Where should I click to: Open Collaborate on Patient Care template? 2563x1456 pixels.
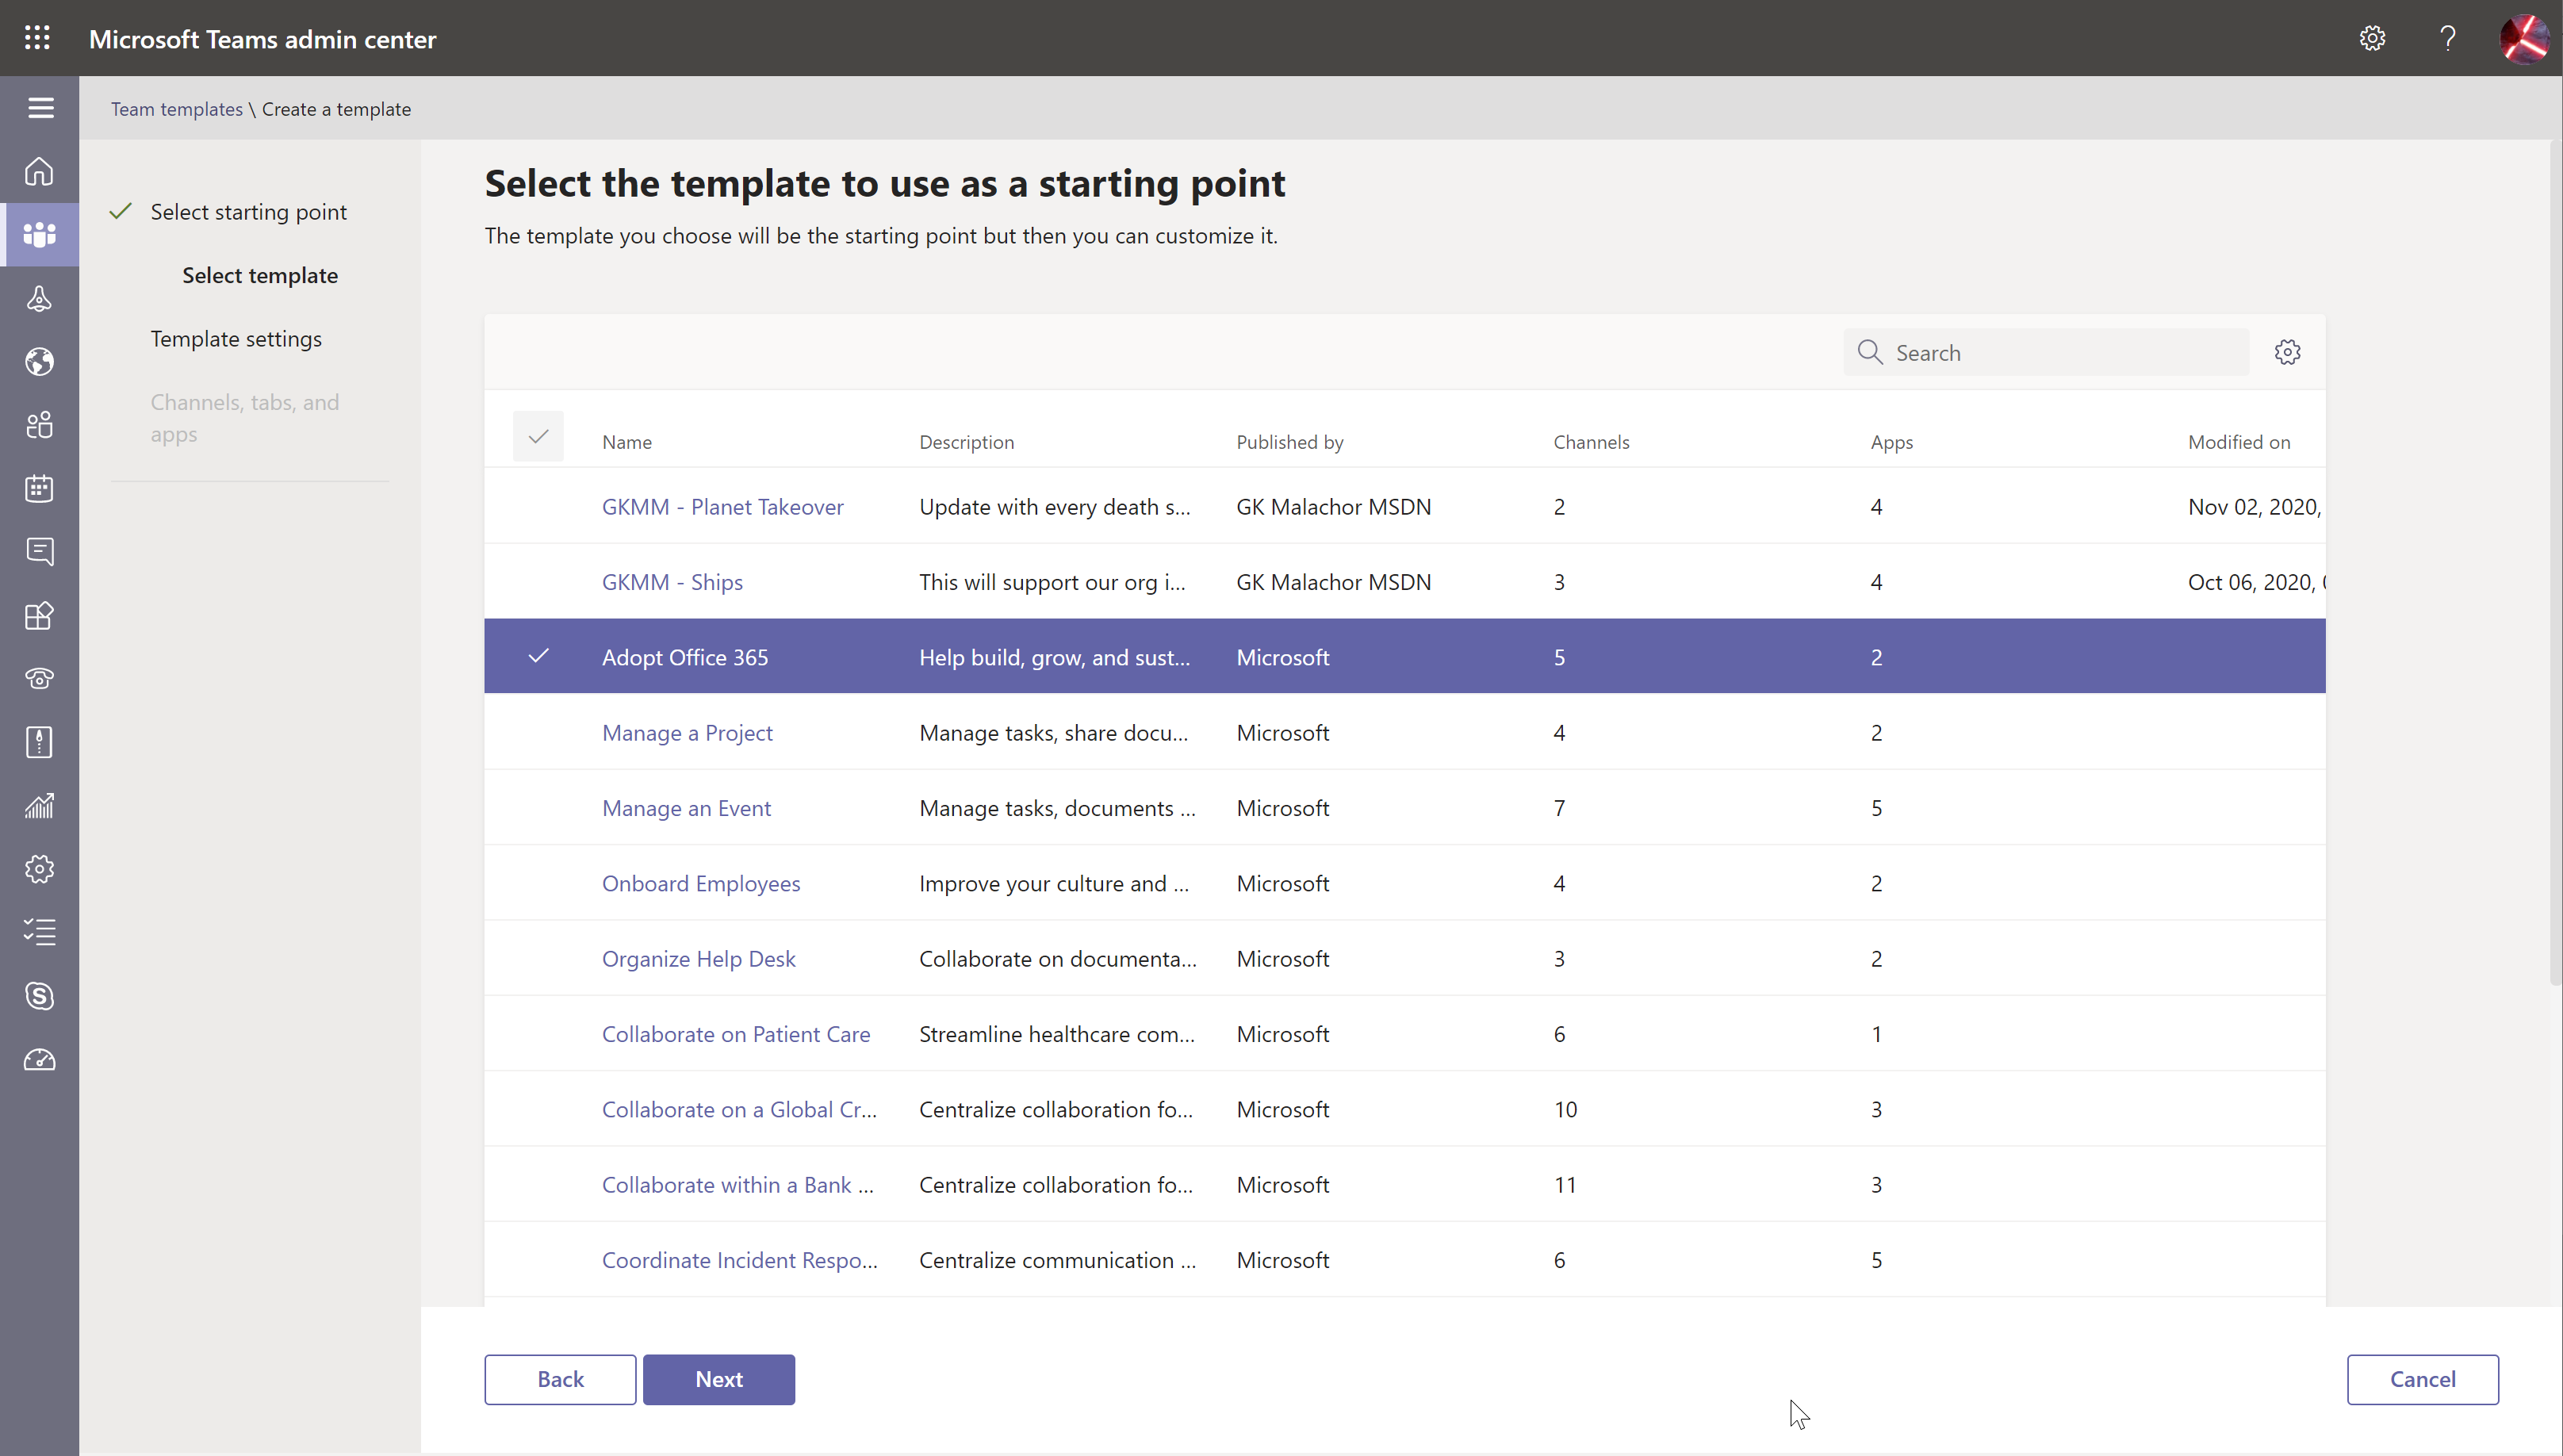pyautogui.click(x=736, y=1034)
